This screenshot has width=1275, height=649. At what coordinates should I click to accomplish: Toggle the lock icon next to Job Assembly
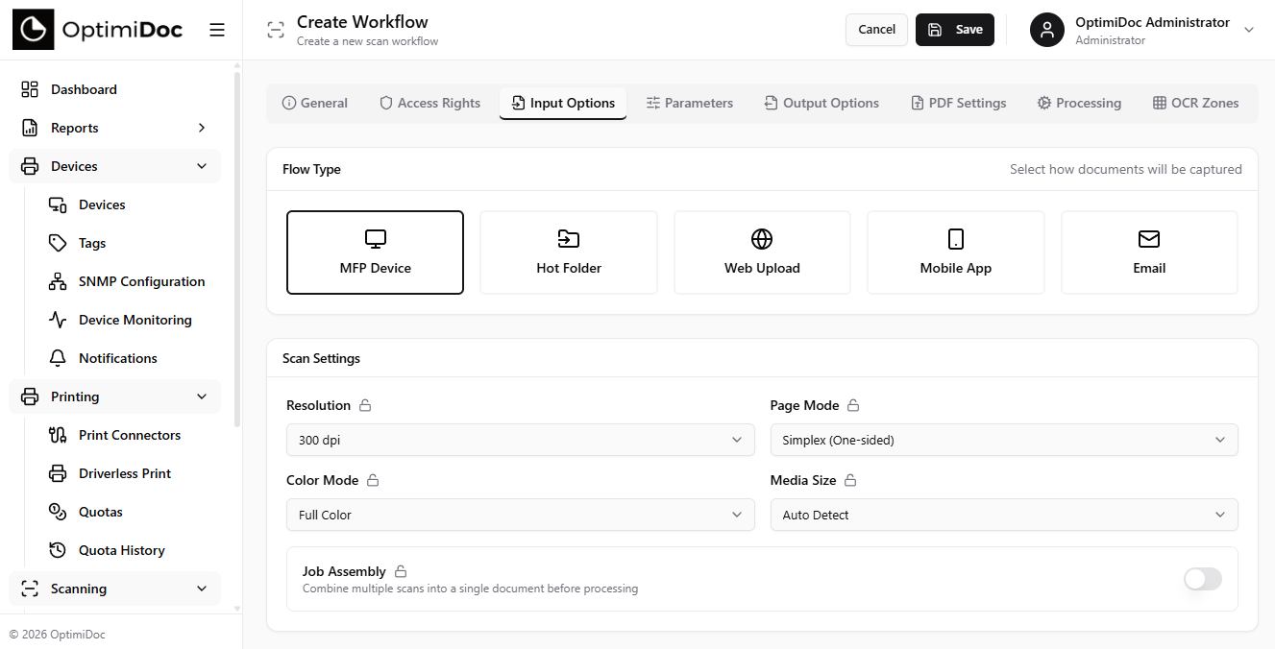tap(401, 571)
